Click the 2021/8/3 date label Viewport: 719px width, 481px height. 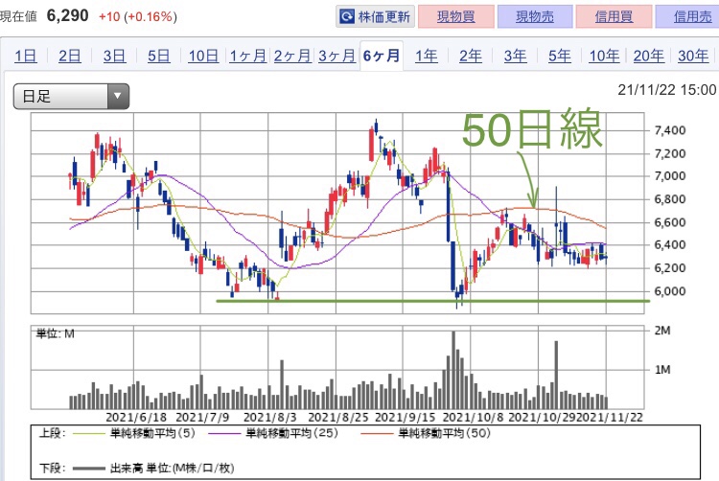[269, 418]
